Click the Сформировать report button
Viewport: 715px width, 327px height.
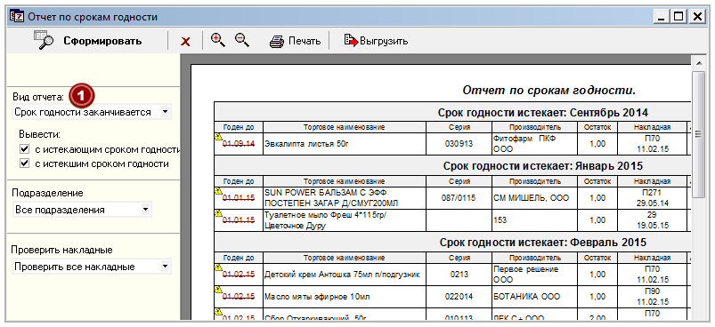click(87, 41)
